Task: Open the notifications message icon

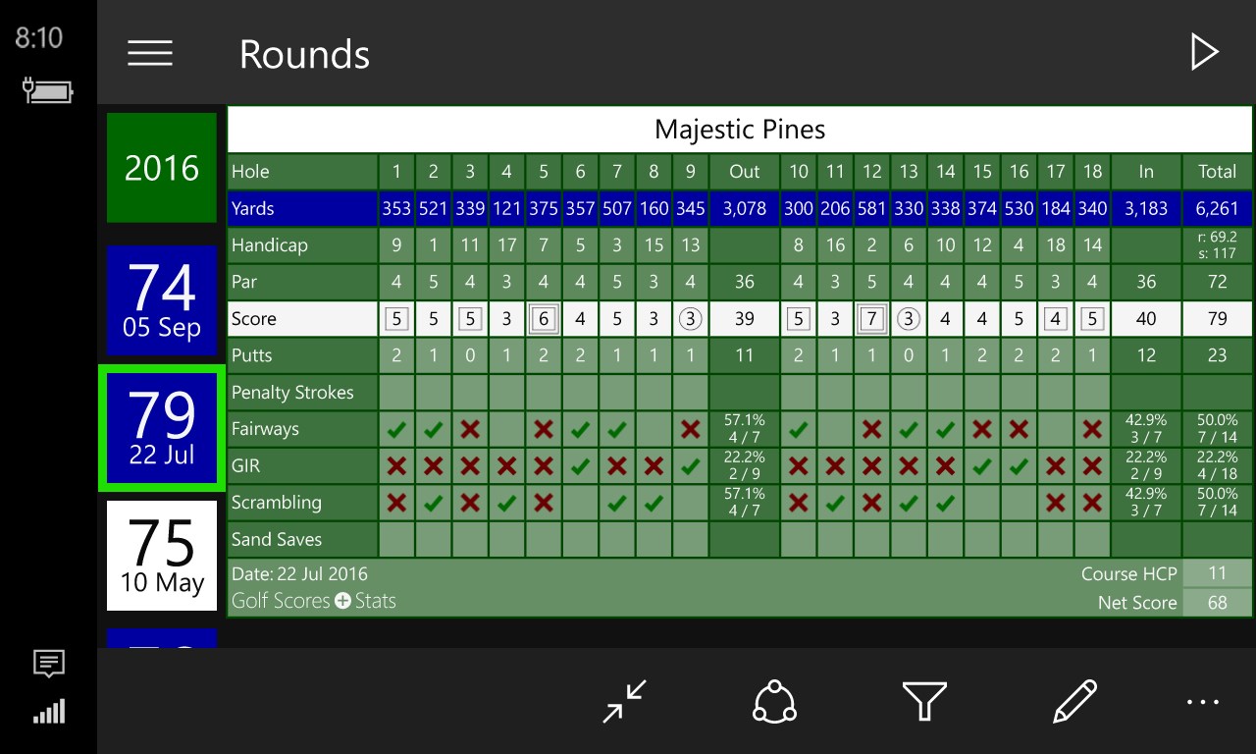Action: [48, 665]
